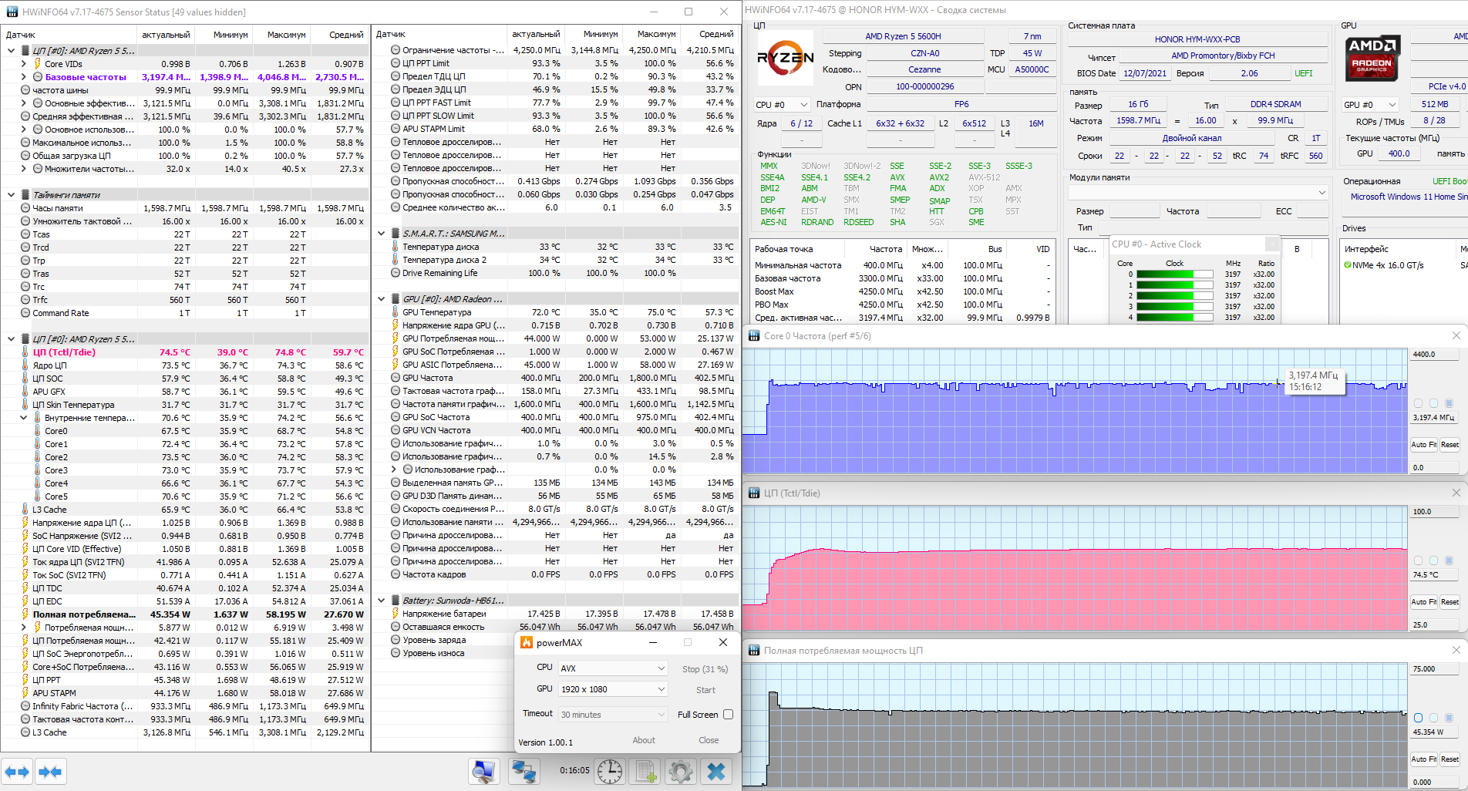Select the 'Уровень износа' battery row

(443, 653)
